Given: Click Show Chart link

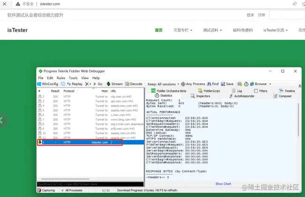Looking at the screenshot, I should pos(223,184).
